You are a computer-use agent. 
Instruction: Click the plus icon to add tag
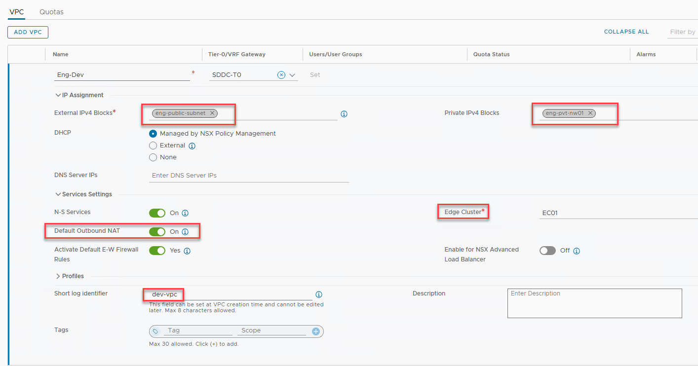click(316, 331)
